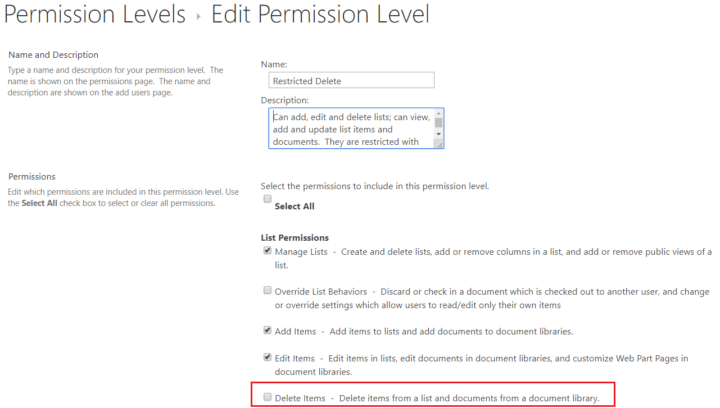
Task: Click the "List Permissions" section heading
Action: pos(295,237)
